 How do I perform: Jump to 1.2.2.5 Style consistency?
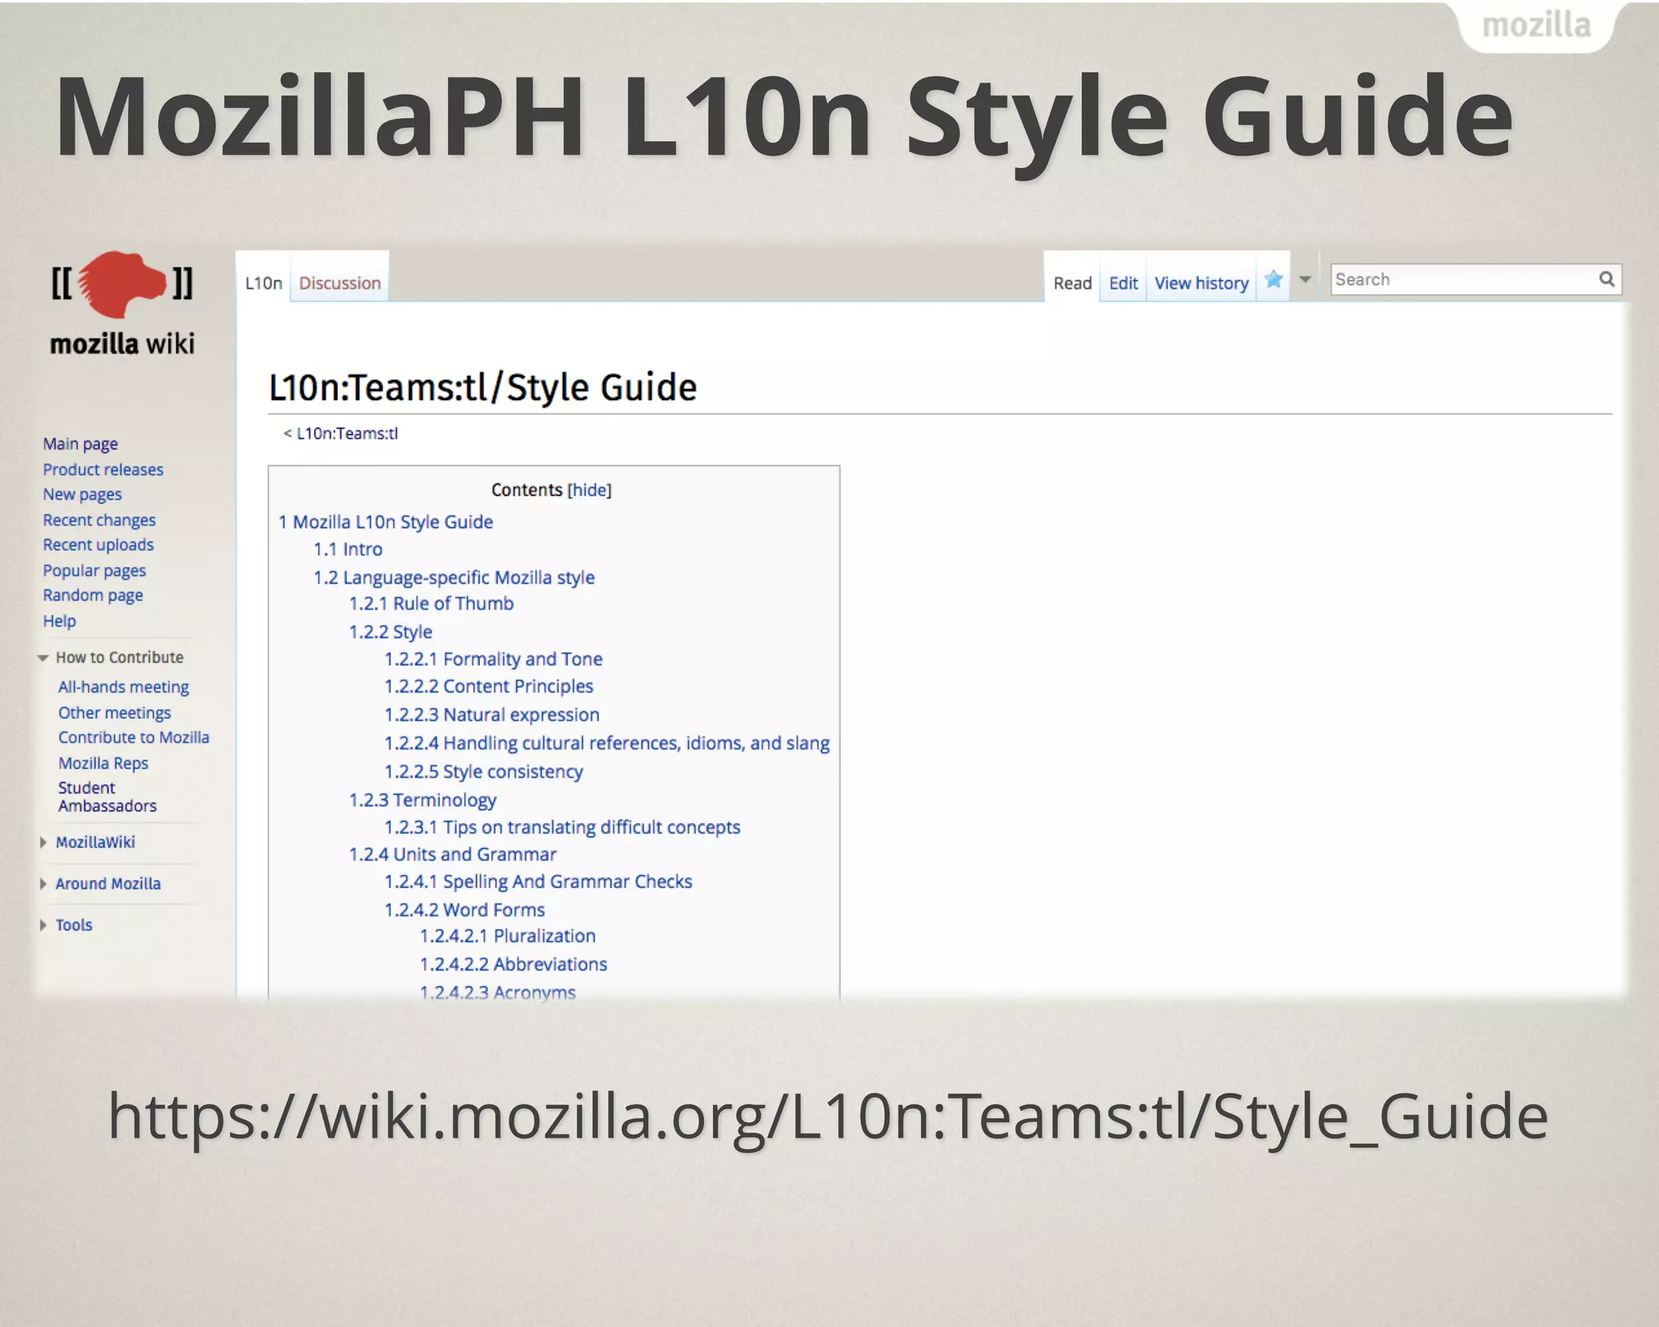click(x=484, y=771)
